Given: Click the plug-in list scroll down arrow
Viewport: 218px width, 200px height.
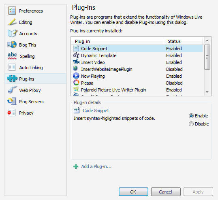Looking at the screenshot, I should (207, 92).
